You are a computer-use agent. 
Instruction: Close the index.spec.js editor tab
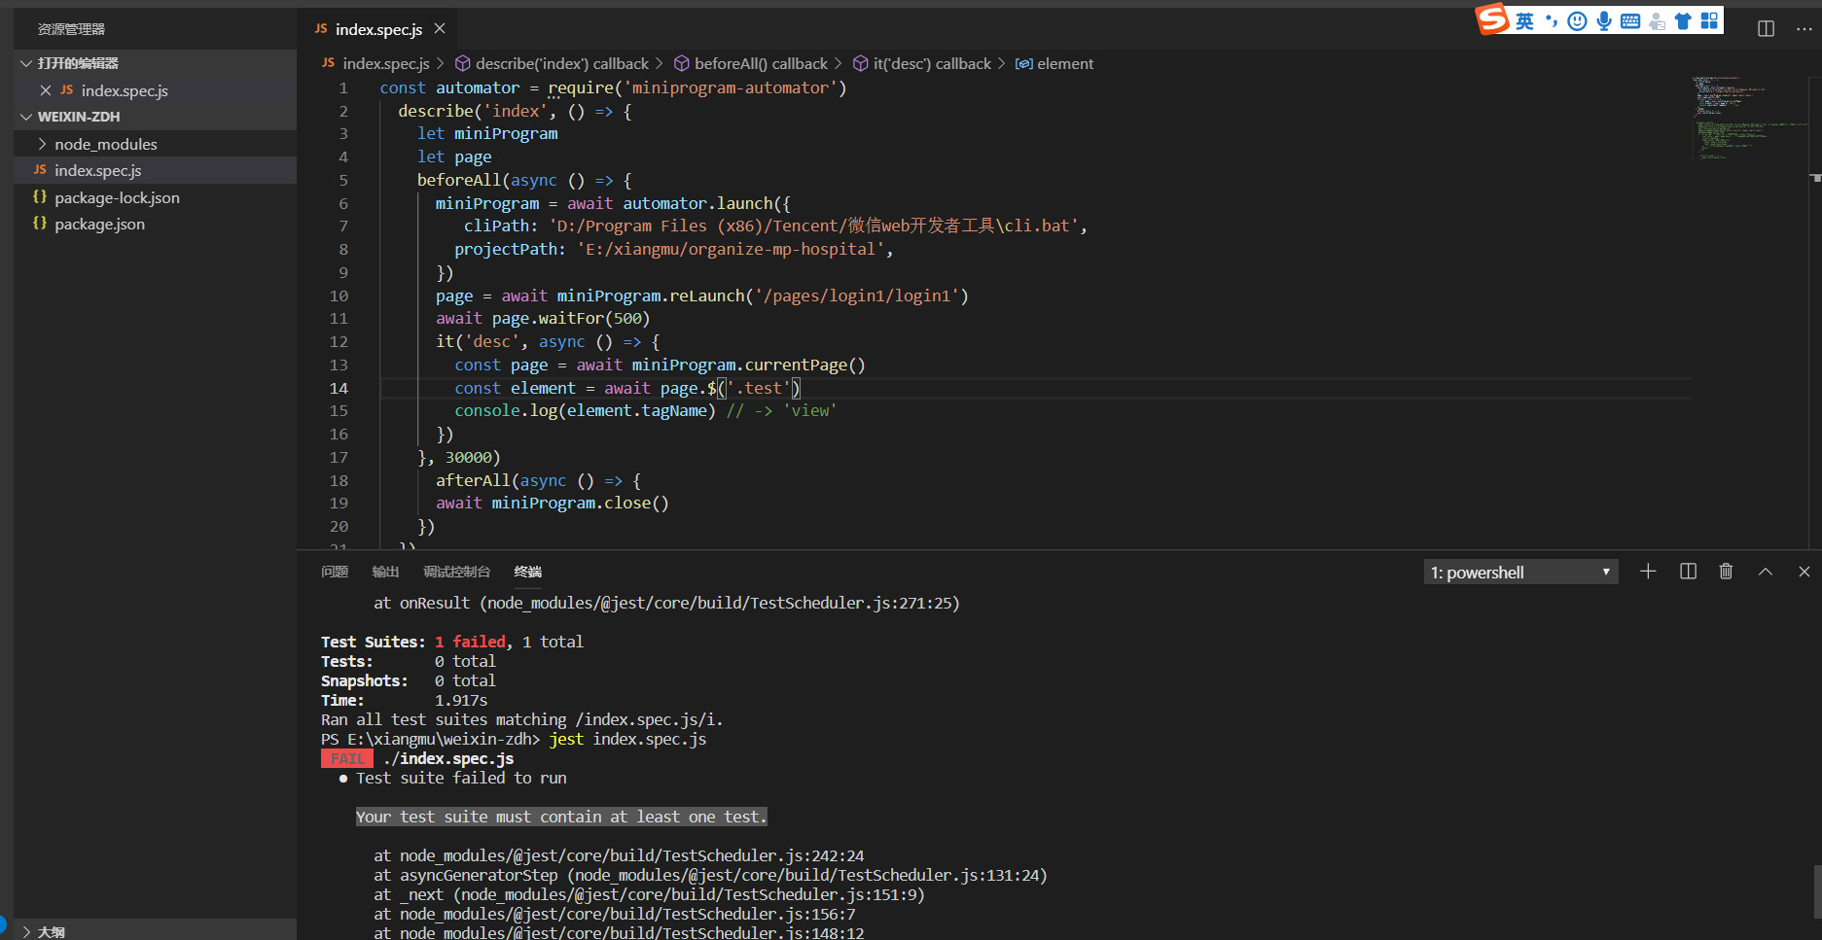point(440,29)
